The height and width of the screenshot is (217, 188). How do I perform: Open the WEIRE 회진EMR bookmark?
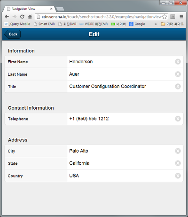[x=94, y=24]
